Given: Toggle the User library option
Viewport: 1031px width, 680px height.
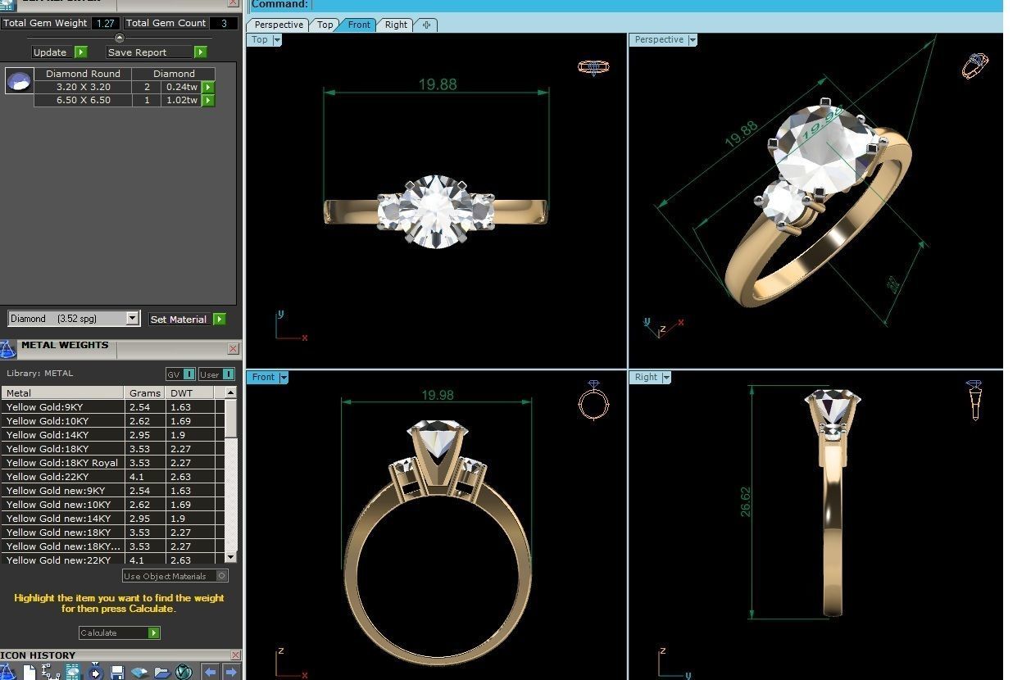Looking at the screenshot, I should pos(216,374).
